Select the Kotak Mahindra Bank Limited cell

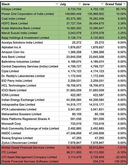tap(30, 28)
